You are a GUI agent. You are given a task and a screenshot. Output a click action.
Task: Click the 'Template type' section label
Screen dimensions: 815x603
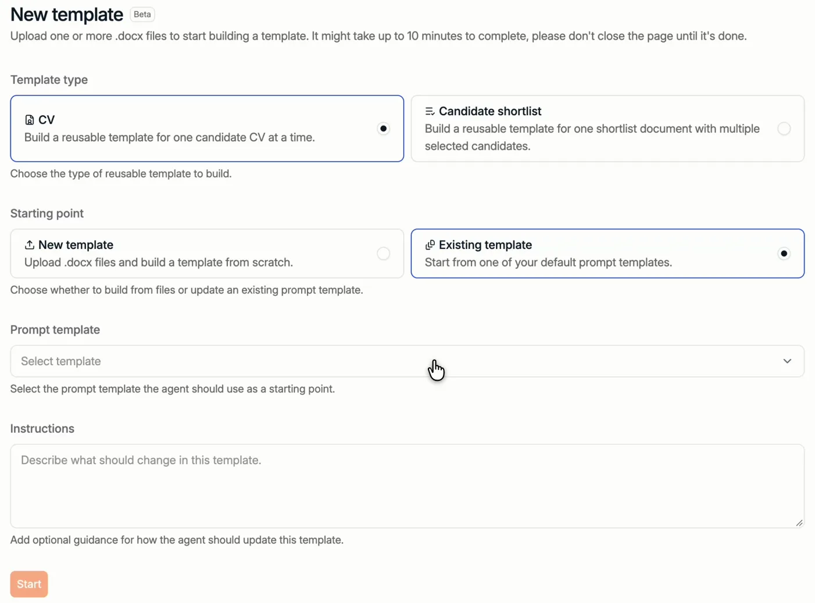pos(49,80)
